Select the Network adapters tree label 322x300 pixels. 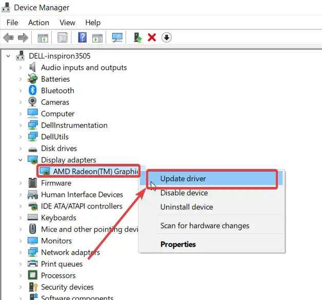[x=70, y=252]
